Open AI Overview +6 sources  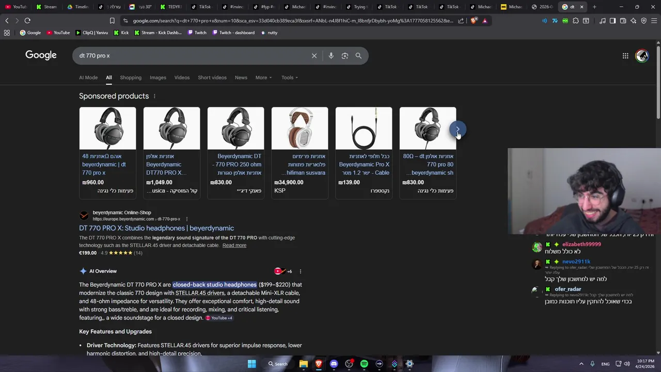click(x=284, y=271)
